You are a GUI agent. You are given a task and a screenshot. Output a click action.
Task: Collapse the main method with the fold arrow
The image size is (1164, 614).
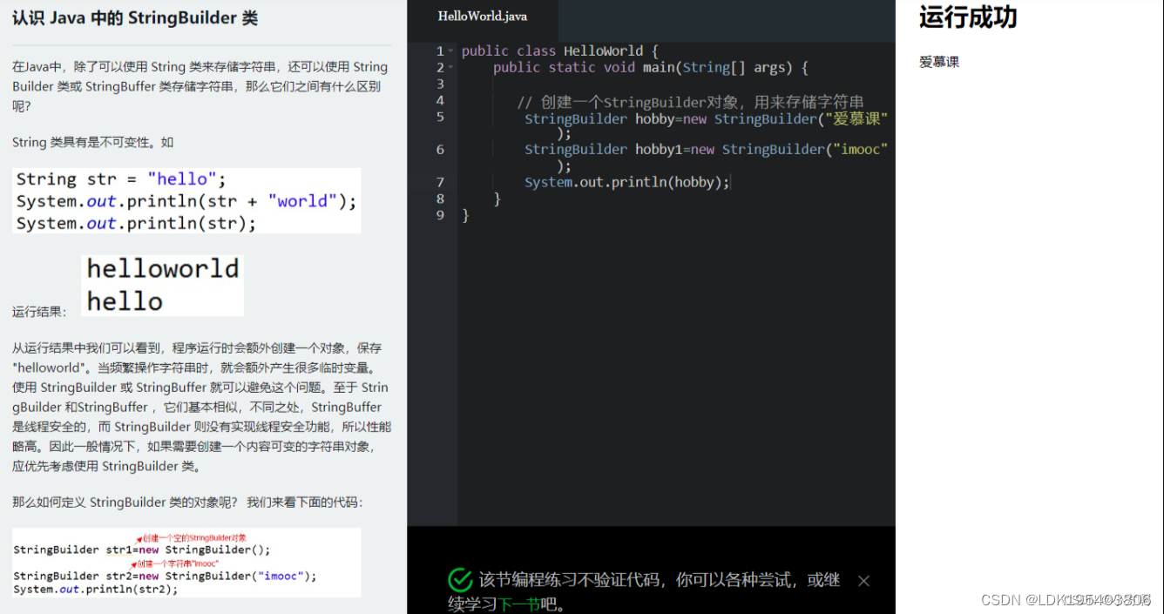(x=450, y=67)
